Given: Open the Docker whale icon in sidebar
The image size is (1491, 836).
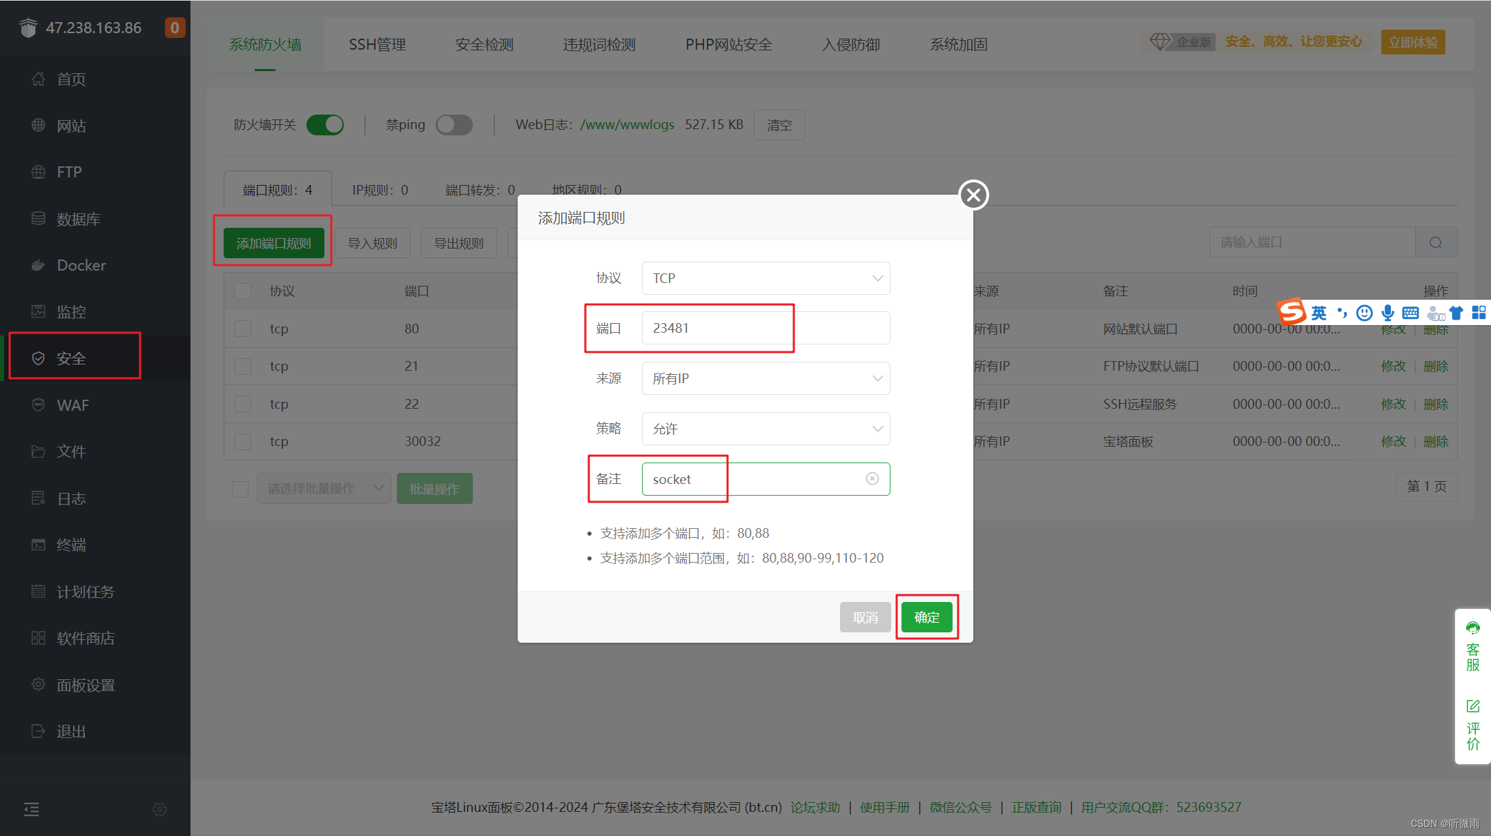Looking at the screenshot, I should (x=39, y=265).
